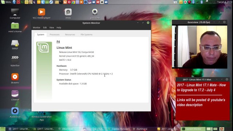
Task: Open the Monitor menu in System Monitor
Action: pyautogui.click(x=36, y=28)
